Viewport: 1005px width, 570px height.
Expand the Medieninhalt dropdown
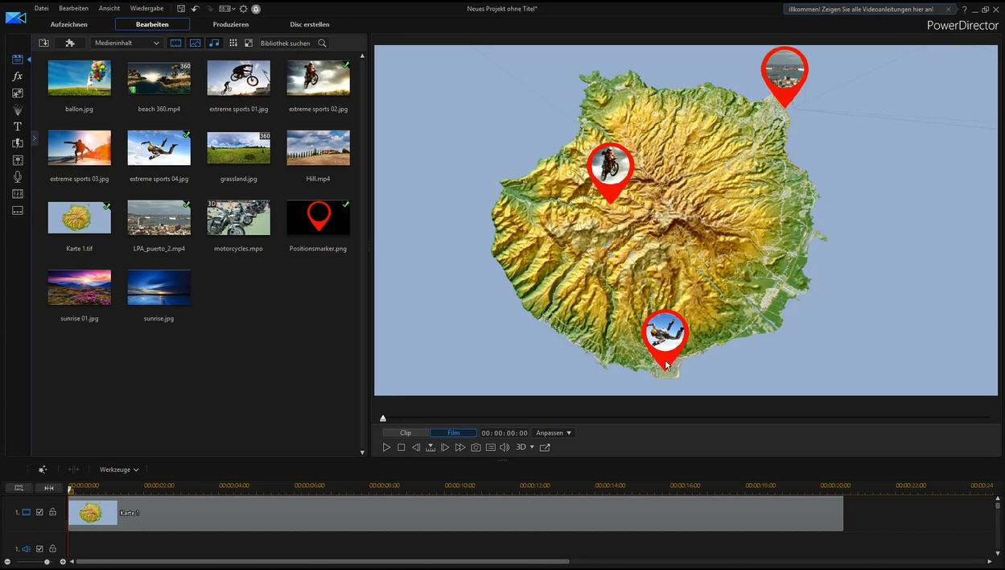click(x=127, y=43)
